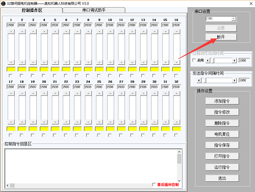
Task: Click echo area scroll-left arrow
Action: (8, 185)
